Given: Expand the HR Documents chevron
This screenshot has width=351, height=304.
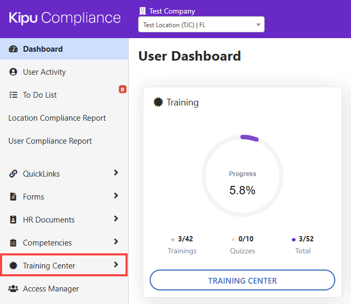Looking at the screenshot, I should [x=116, y=219].
